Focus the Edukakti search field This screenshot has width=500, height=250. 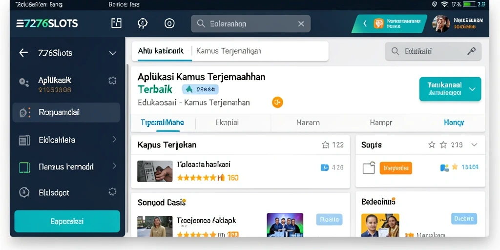click(x=433, y=51)
